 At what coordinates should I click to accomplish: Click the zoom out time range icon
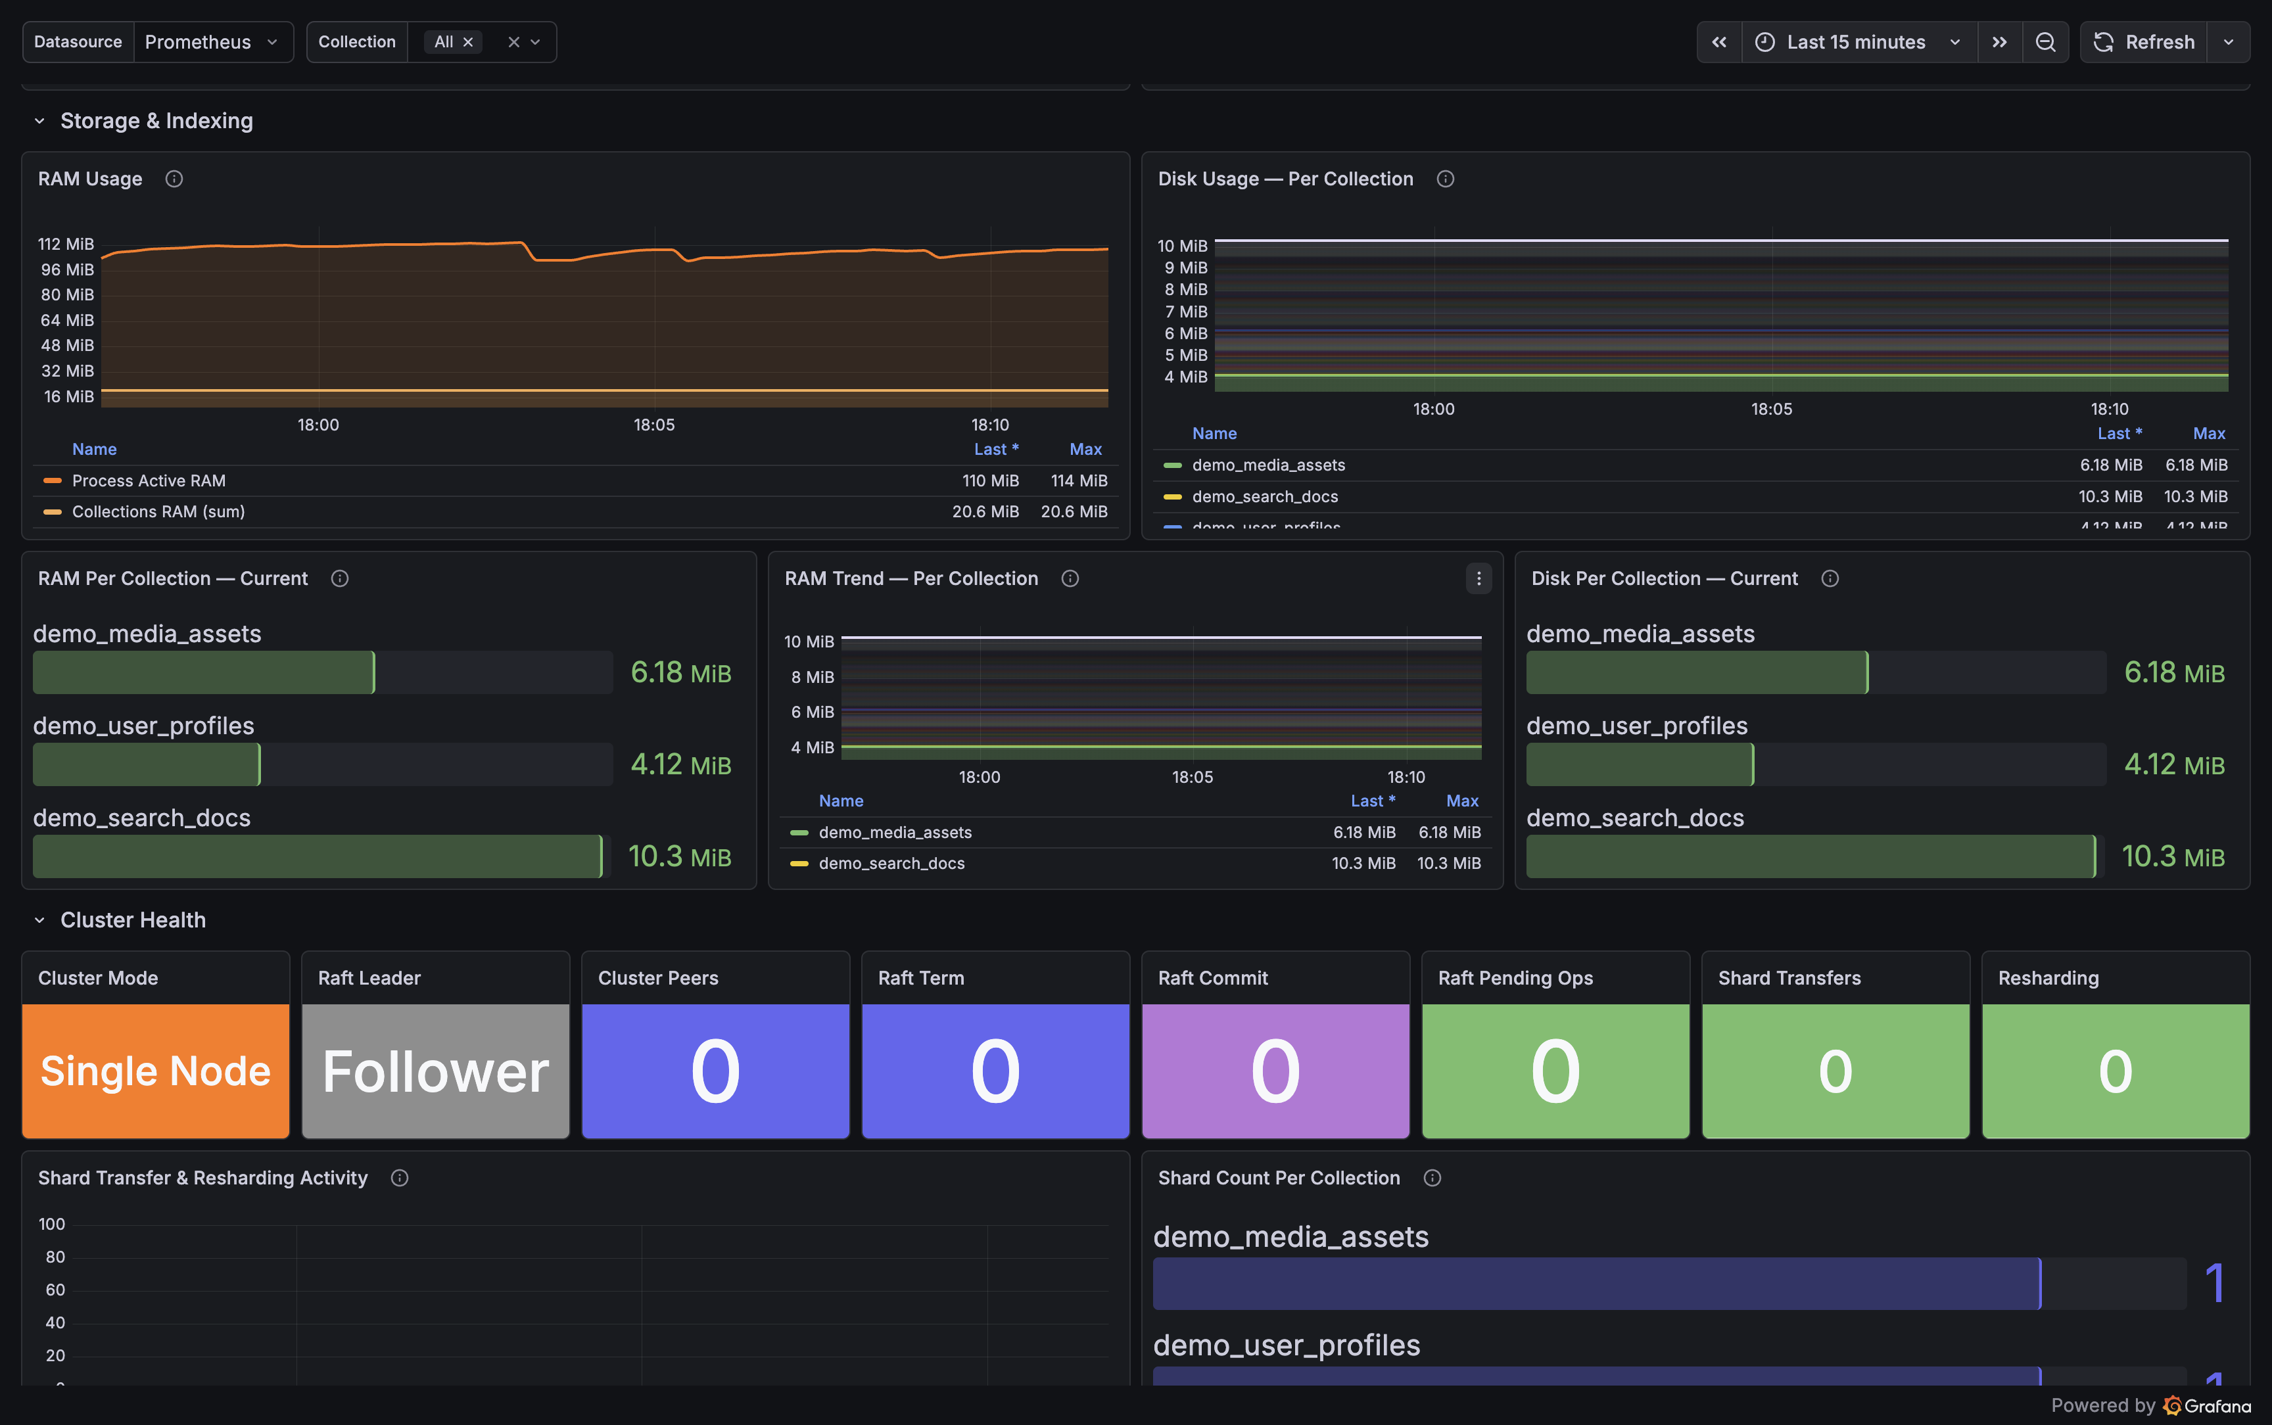[x=2045, y=43]
